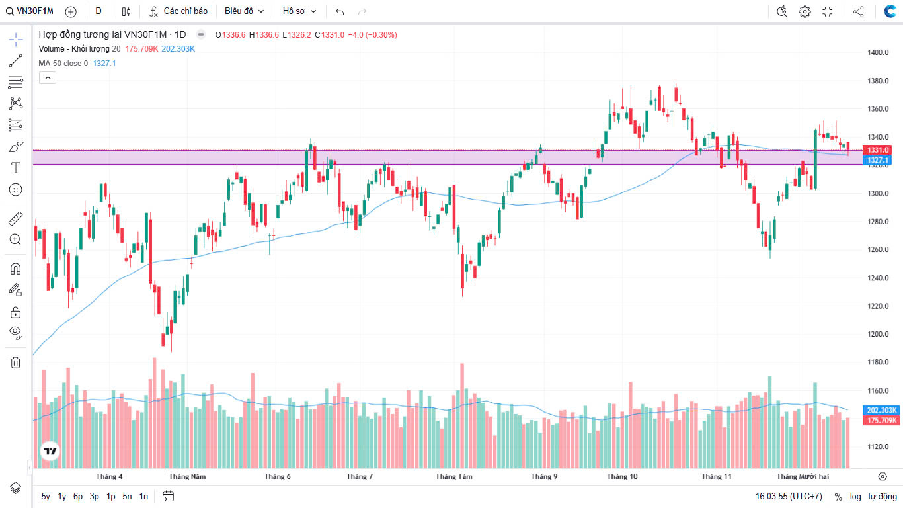
Task: Change the D timeframe interval
Action: click(98, 11)
